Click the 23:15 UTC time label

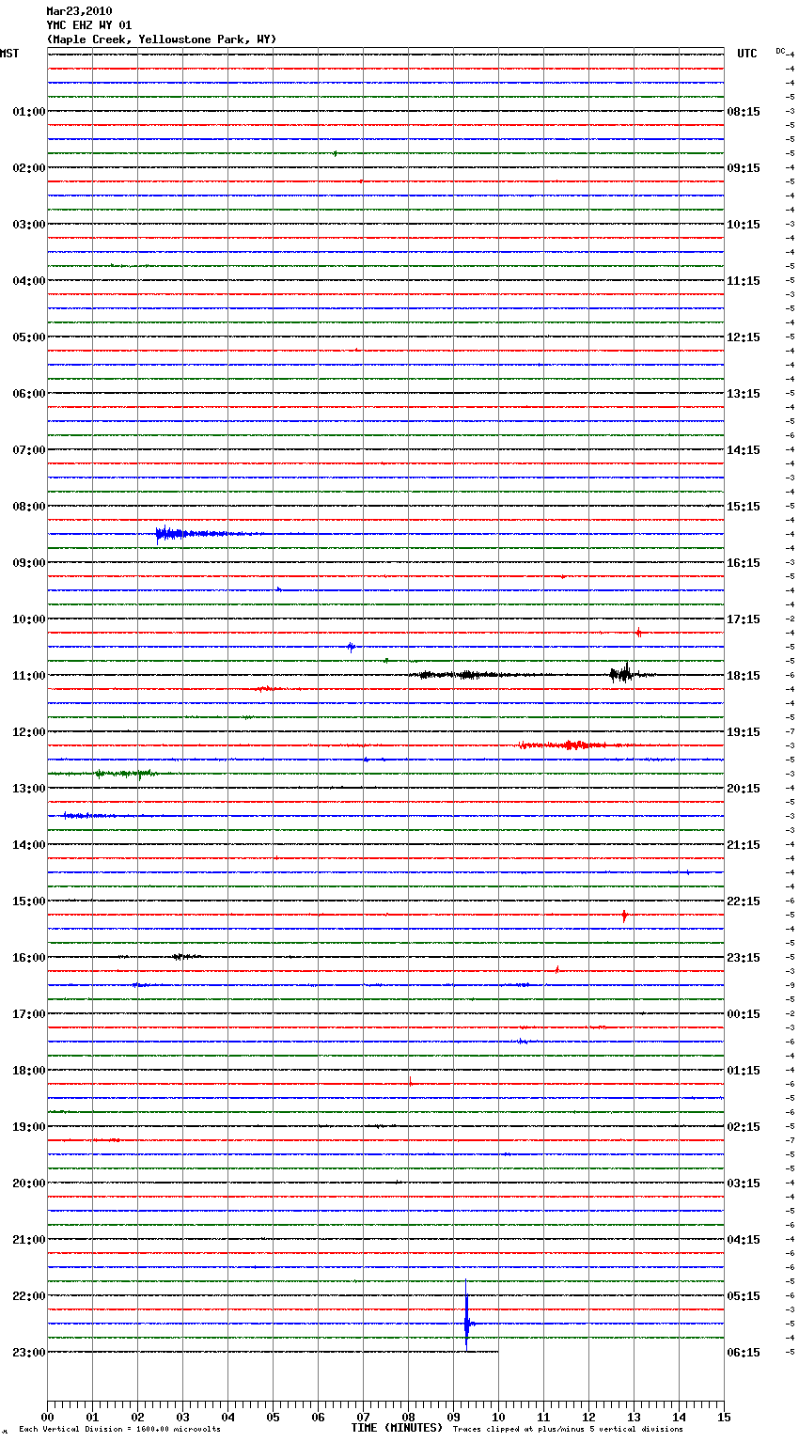[x=744, y=958]
